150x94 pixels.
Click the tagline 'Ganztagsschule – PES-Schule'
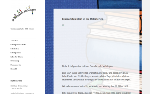[22, 29]
